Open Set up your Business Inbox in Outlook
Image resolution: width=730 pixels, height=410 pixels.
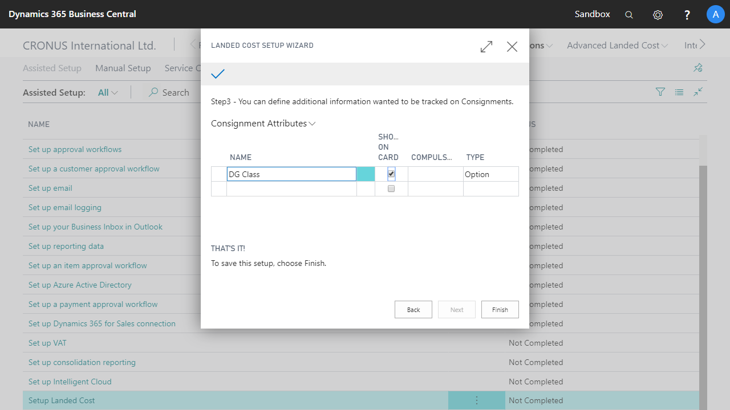click(95, 227)
